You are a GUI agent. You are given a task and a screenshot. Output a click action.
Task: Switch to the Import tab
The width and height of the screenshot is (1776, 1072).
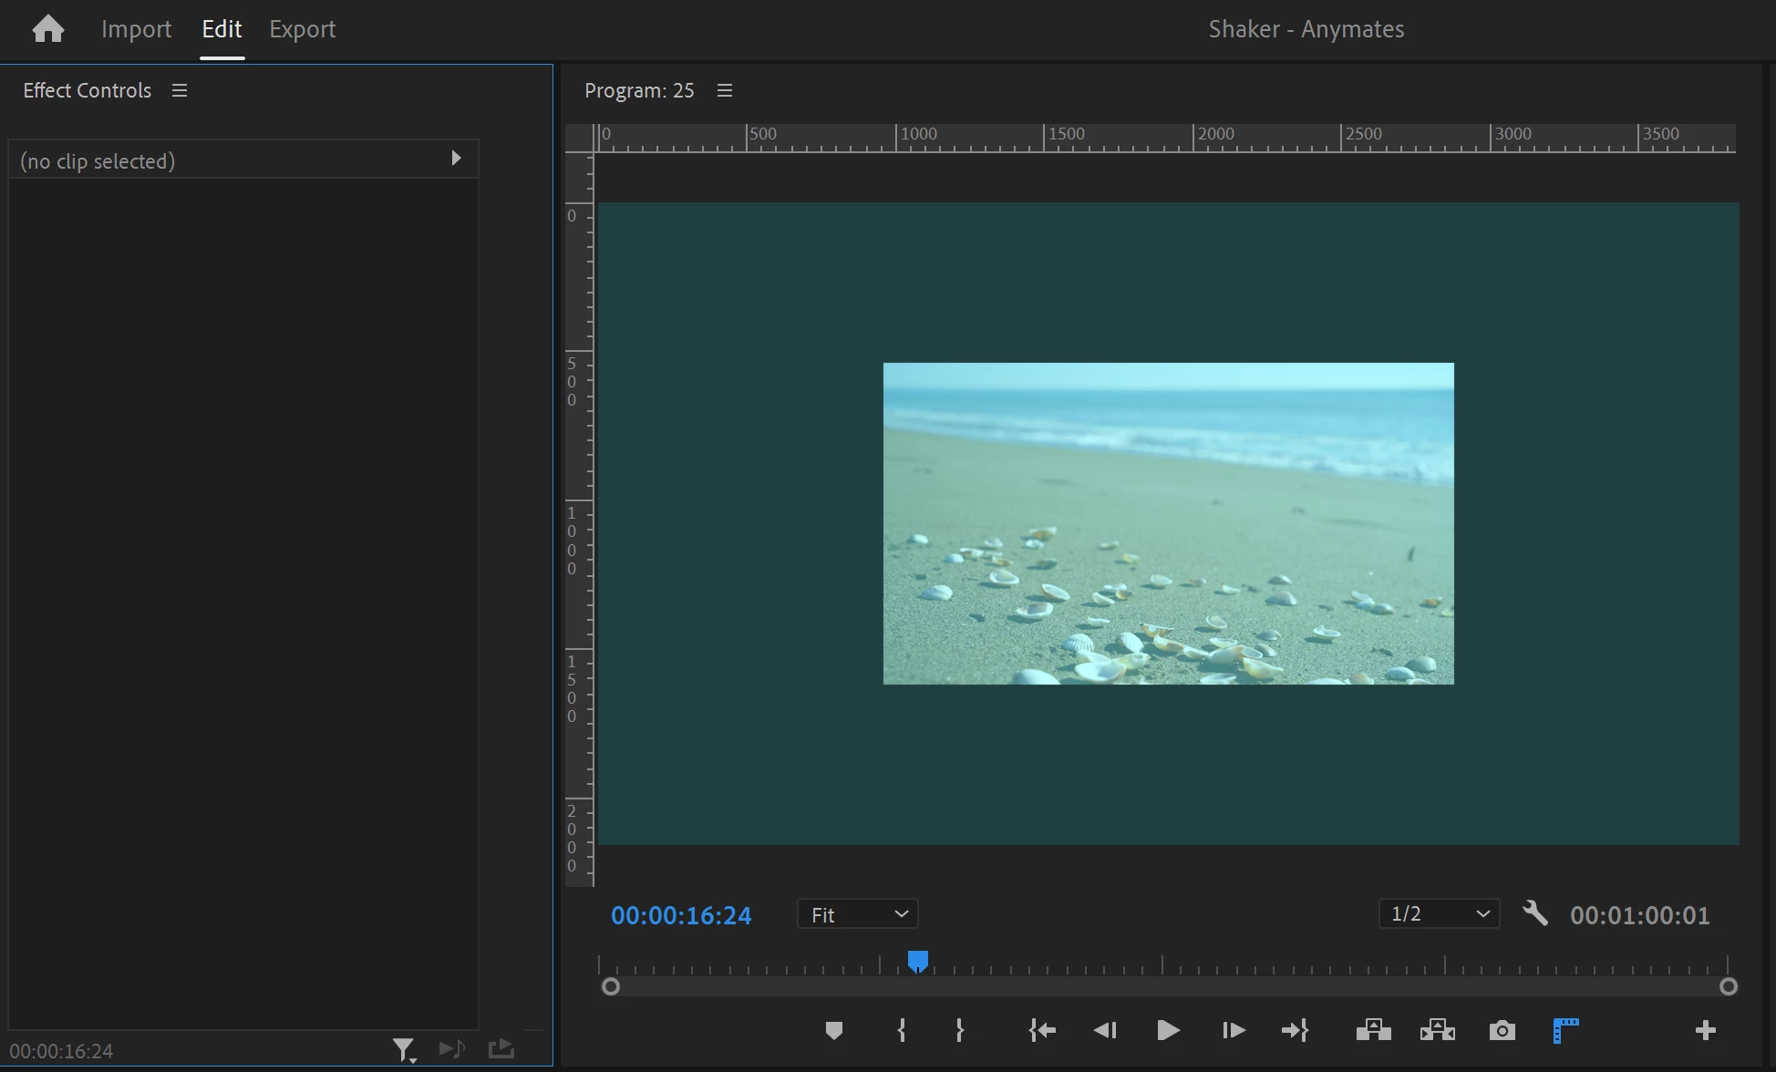point(136,29)
